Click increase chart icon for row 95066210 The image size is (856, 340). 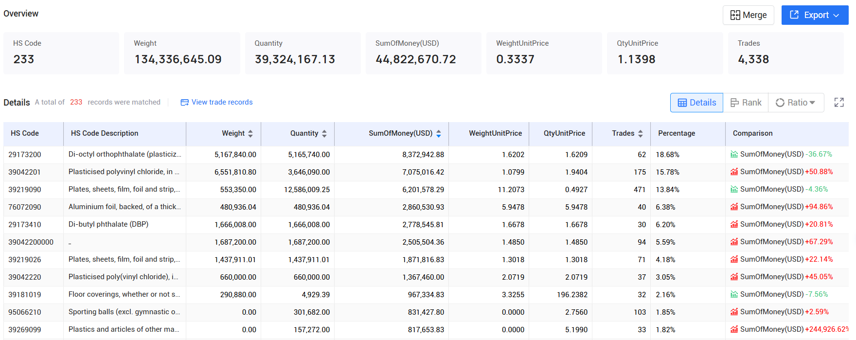click(x=734, y=312)
